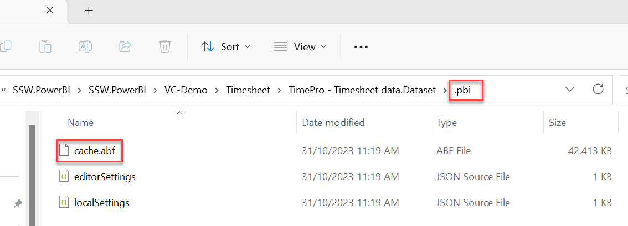The height and width of the screenshot is (226, 628).
Task: Click the localSettings JSON file icon
Action: click(64, 203)
